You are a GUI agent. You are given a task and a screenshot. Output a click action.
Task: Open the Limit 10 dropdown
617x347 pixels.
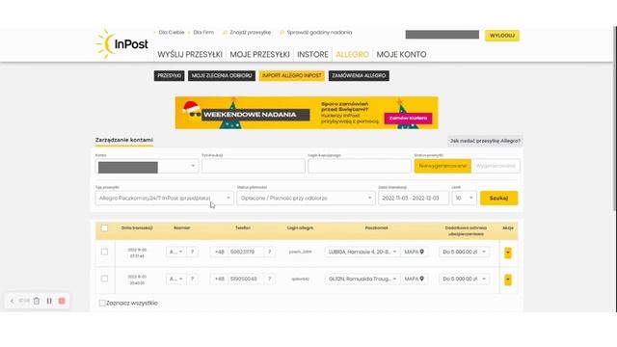[465, 199]
